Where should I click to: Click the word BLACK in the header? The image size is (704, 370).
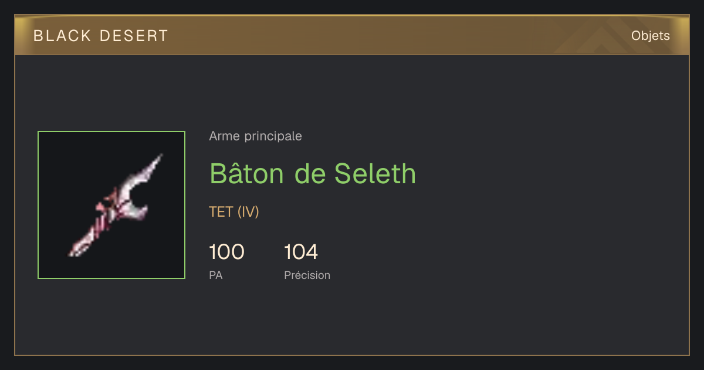[62, 36]
